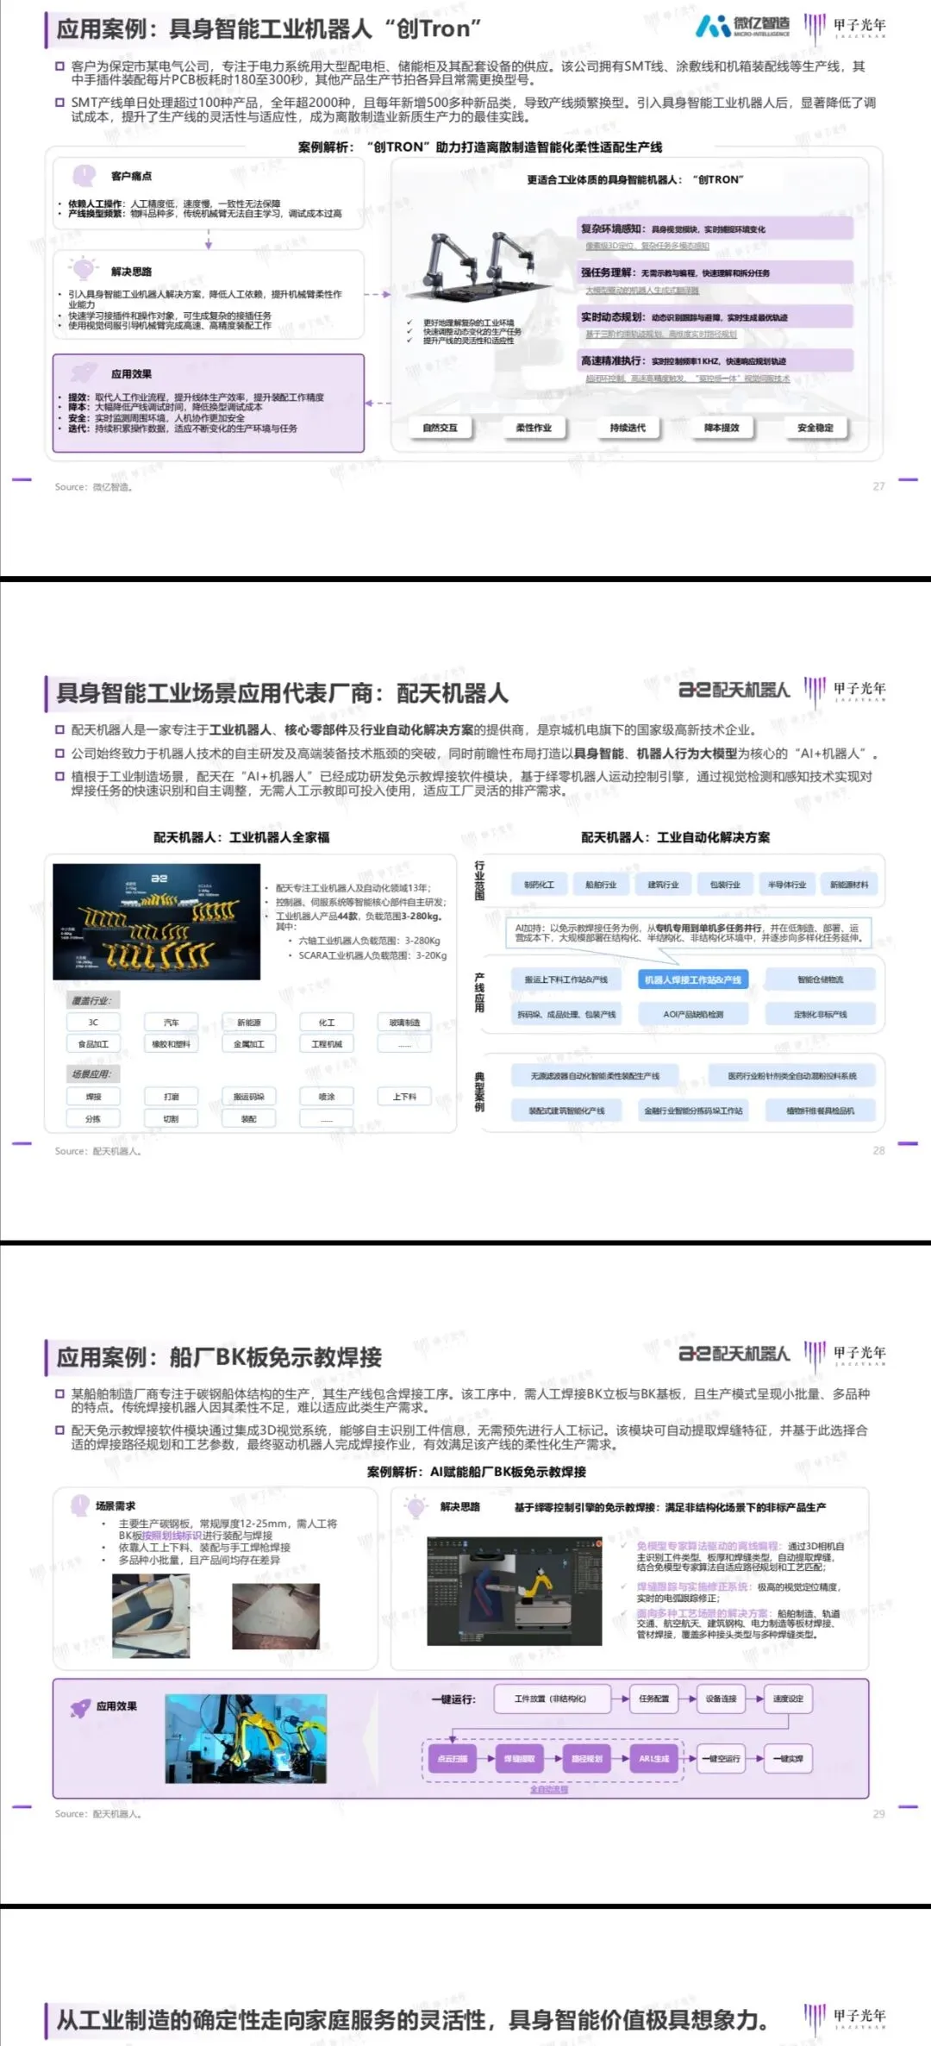This screenshot has width=931, height=2046.
Task: Click the 客户痛点 head icon
Action: point(84,176)
